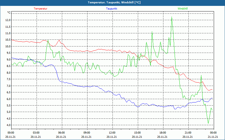Select the blue Taupunkt legend label
Viewport: 225px width, 140px height.
tap(111, 9)
